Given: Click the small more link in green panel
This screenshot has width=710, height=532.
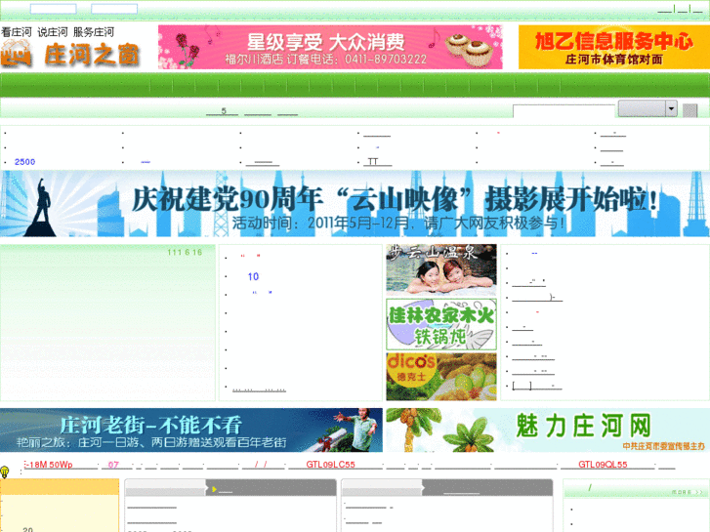Looking at the screenshot, I should [687, 492].
